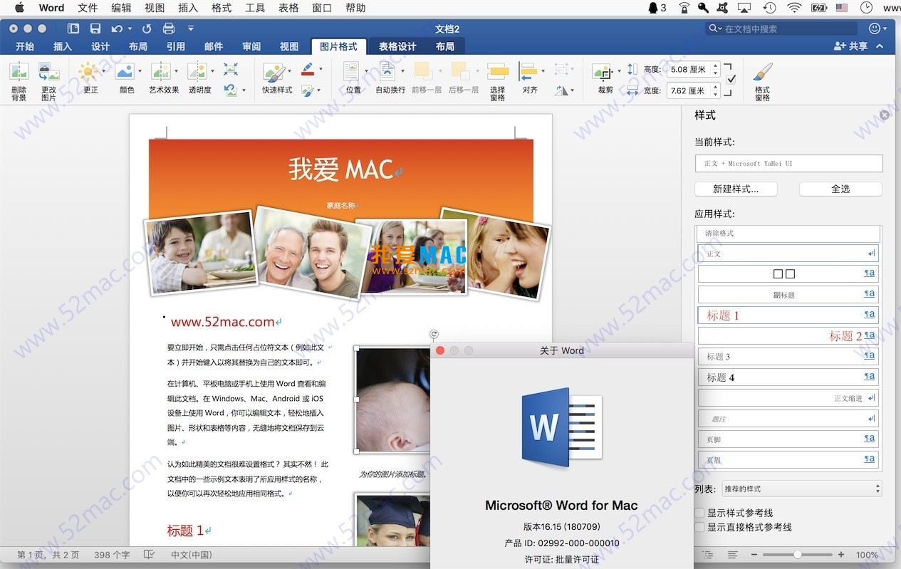Open Artistic Effects (艺术效果)
901x569 pixels.
click(x=161, y=72)
